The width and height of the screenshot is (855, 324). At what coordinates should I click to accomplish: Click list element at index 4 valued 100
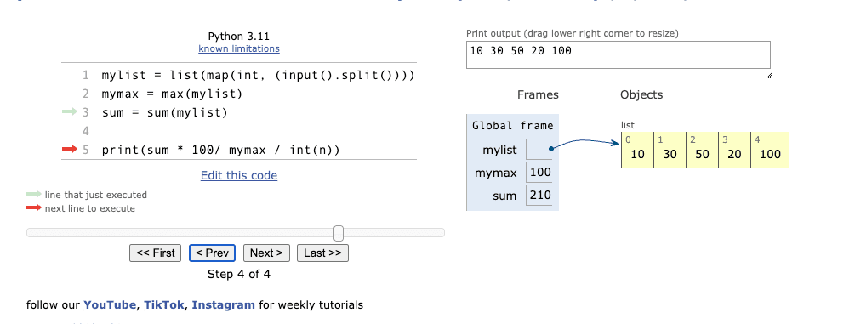tap(770, 150)
